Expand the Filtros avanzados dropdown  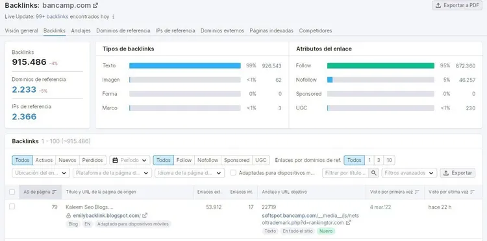409,173
